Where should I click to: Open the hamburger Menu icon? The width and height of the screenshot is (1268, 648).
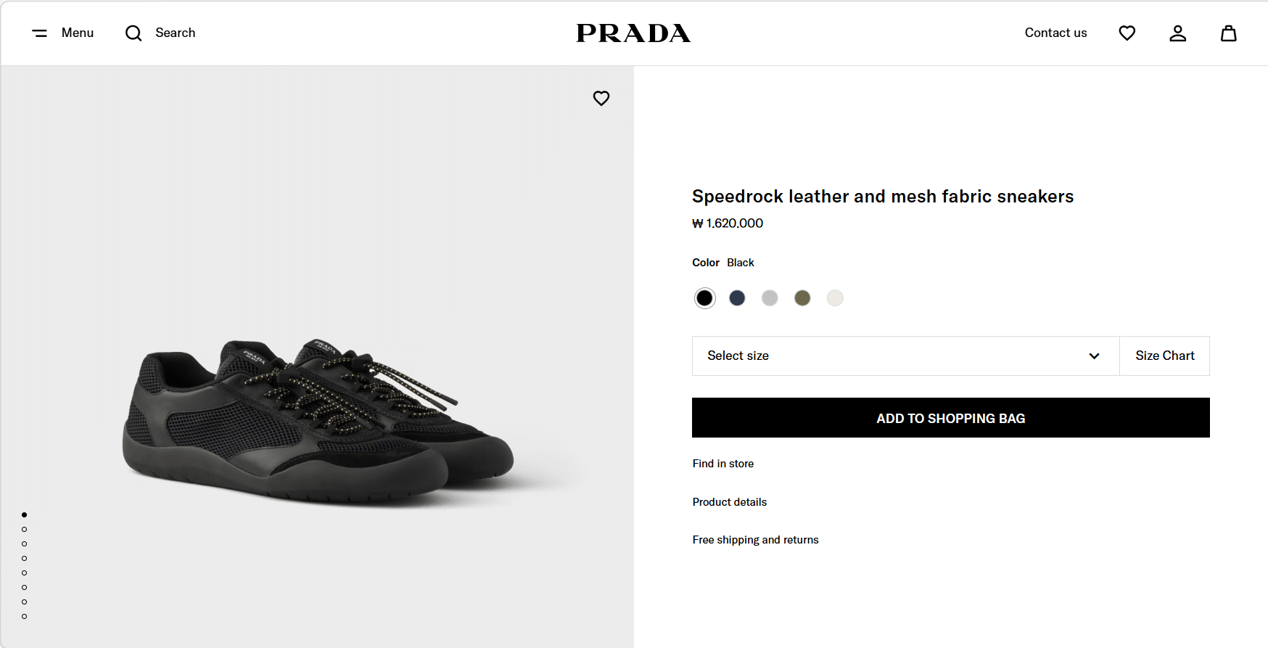(x=40, y=33)
